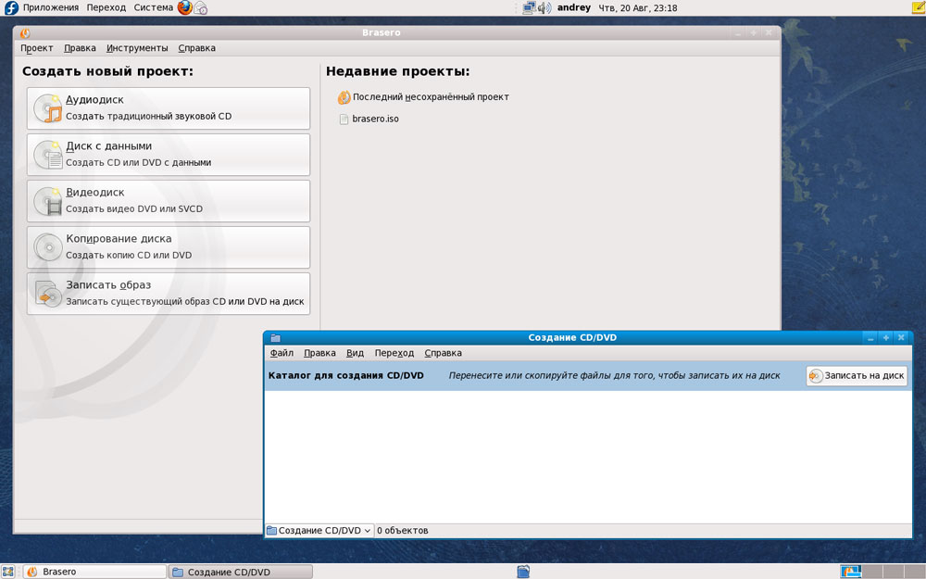Switch to Brasero in the taskbar
Viewport: 926px width, 579px height.
click(x=94, y=572)
